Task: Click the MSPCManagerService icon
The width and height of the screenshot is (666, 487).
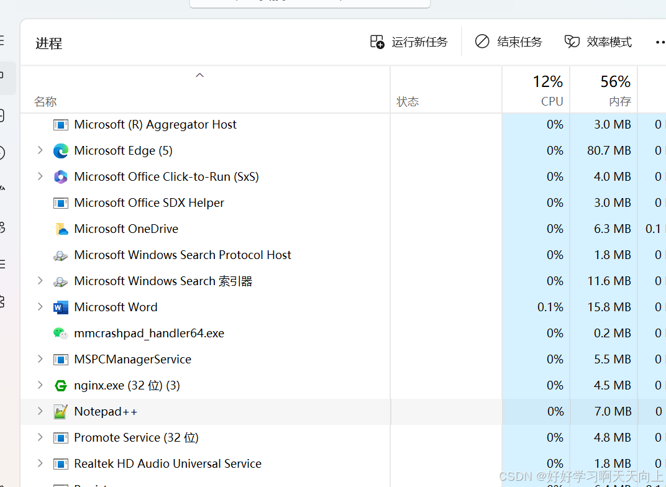Action: pos(61,360)
